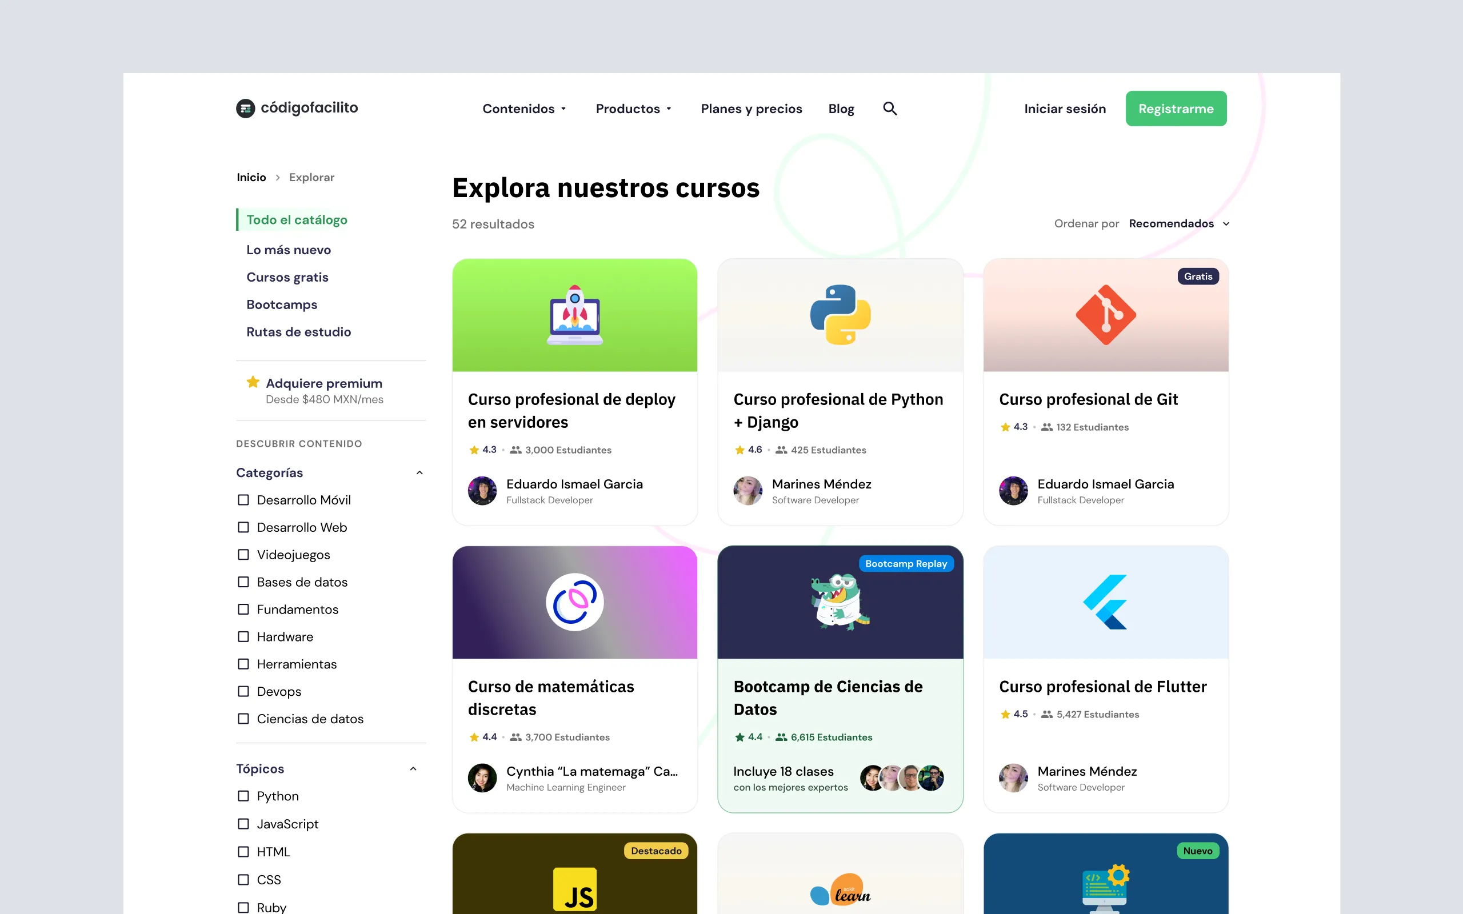1463x914 pixels.
Task: Open Curso profesional de Python + Django
Action: 838,411
